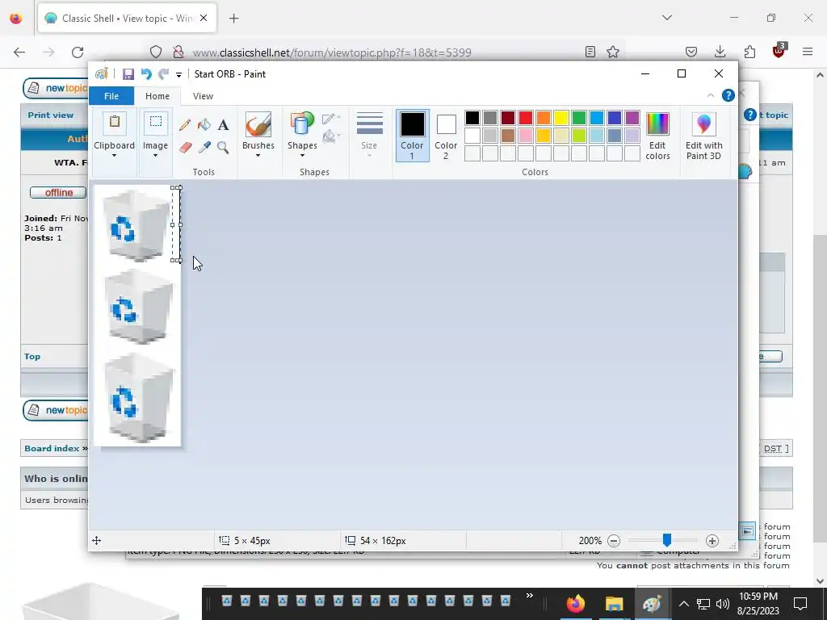This screenshot has height=620, width=827.
Task: Click Firefox bookmark star icon
Action: click(612, 52)
